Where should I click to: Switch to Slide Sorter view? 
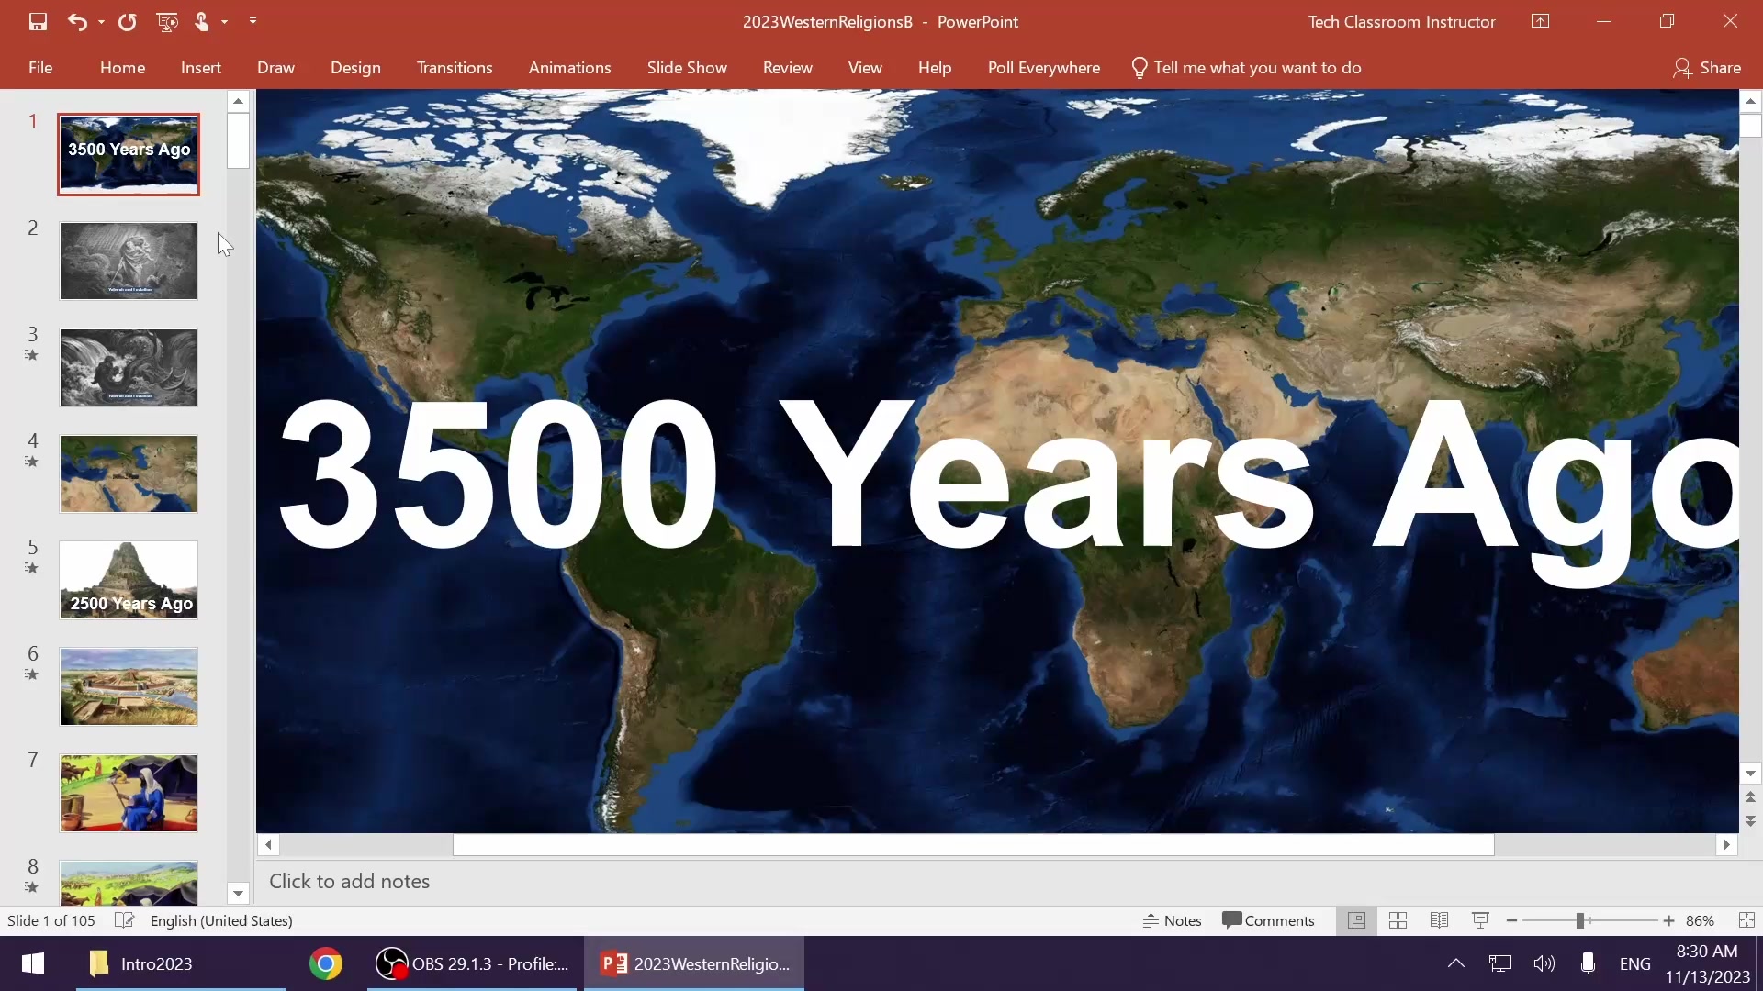tap(1398, 920)
